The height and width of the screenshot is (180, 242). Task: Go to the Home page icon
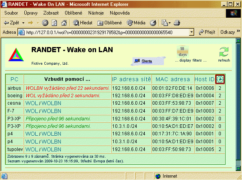pos(64,23)
